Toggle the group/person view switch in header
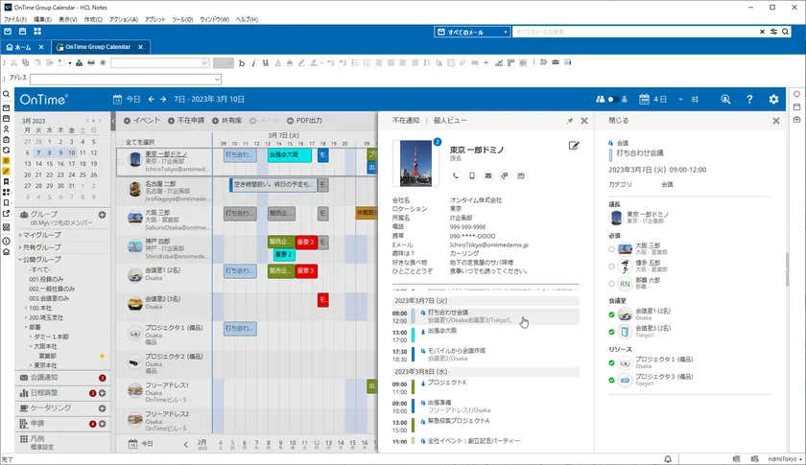The width and height of the screenshot is (806, 465). tap(608, 99)
